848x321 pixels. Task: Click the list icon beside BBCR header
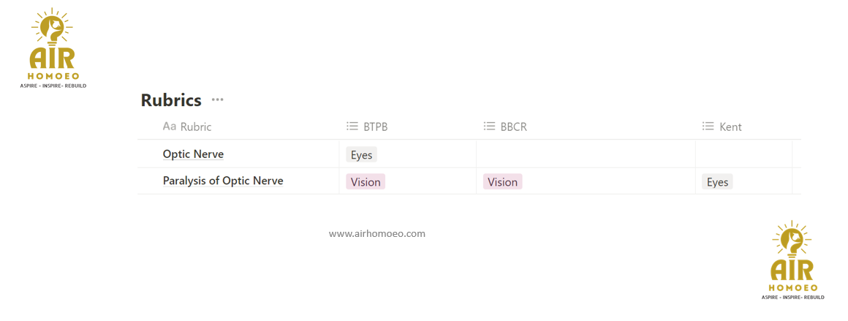pos(490,126)
